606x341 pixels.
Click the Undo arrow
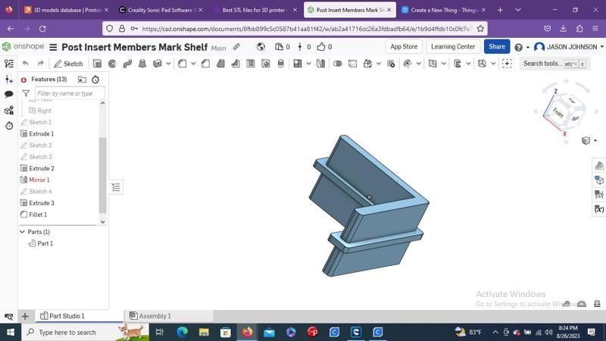point(25,64)
